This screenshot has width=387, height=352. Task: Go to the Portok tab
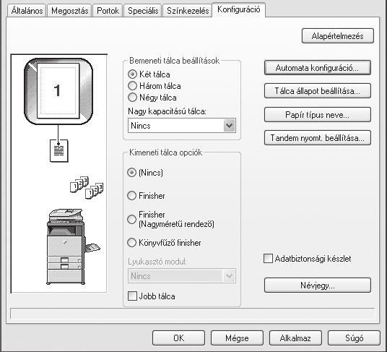108,11
